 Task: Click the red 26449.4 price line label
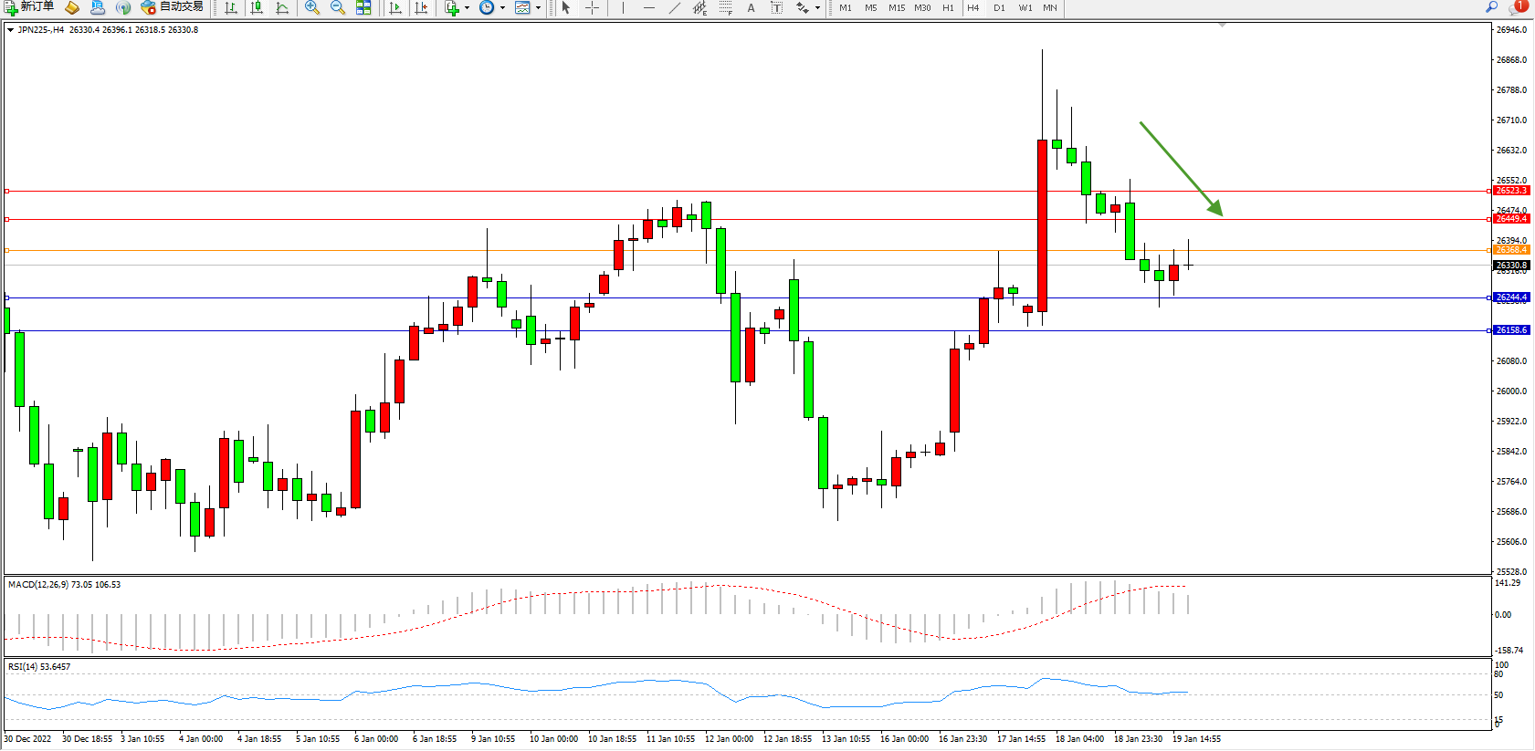[1511, 219]
